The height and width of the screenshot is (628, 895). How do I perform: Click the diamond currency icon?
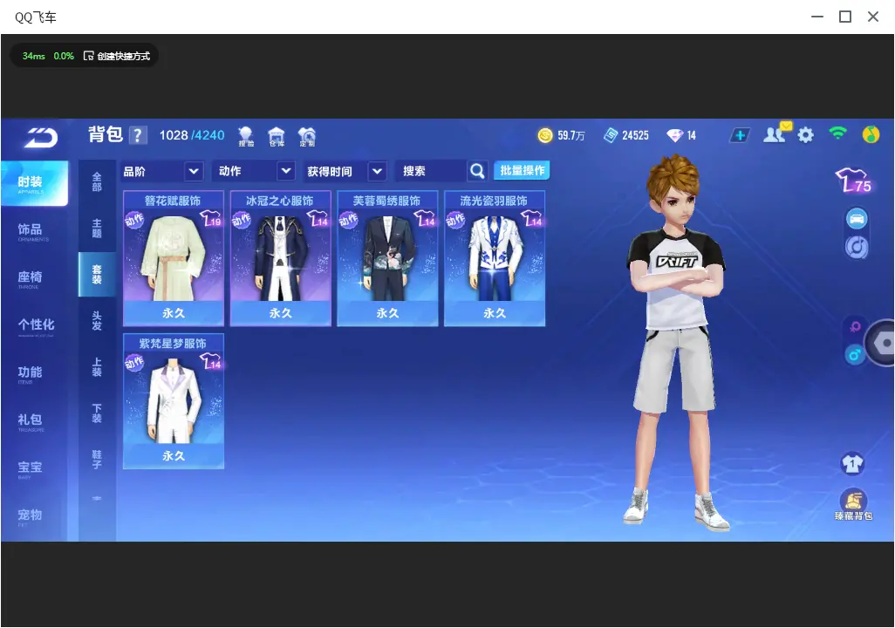[674, 135]
